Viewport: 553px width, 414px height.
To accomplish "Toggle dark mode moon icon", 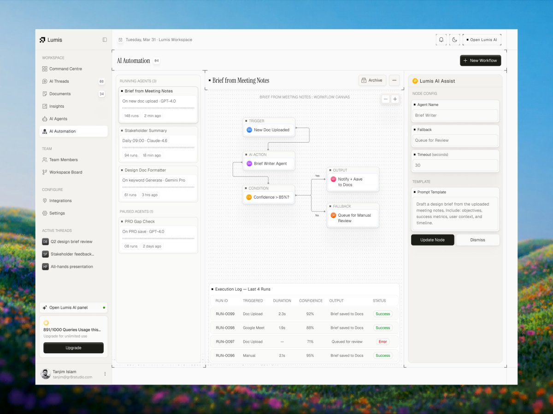I will [x=454, y=40].
